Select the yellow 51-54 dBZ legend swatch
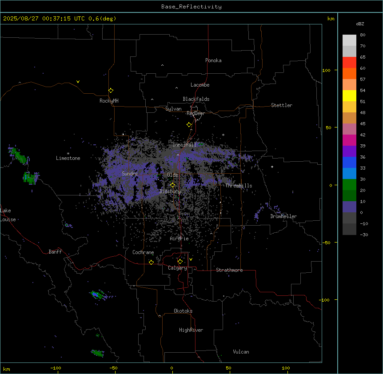Image resolution: width=383 pixels, height=374 pixels. point(349,95)
